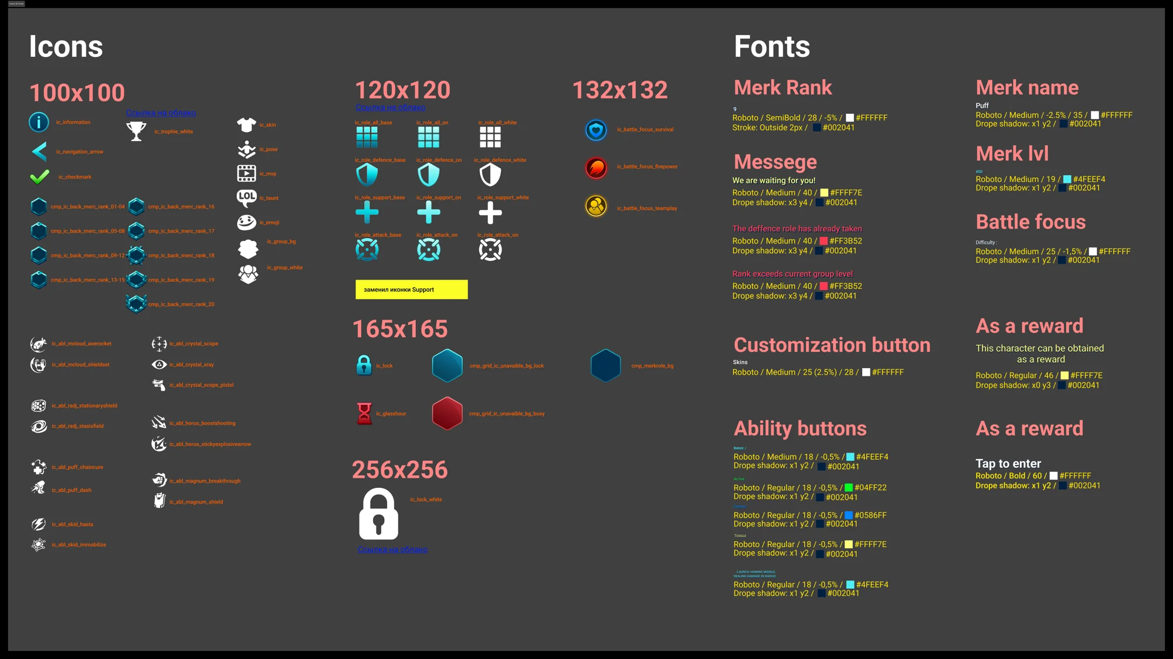
Task: Select the blue ic_lock padlock icon
Action: pos(364,365)
